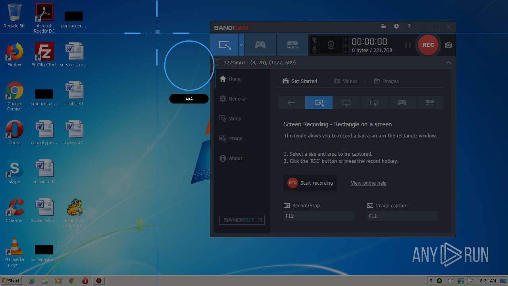This screenshot has height=286, width=508.
Task: Select the HDMI device recording mode in top bar
Action: (292, 45)
